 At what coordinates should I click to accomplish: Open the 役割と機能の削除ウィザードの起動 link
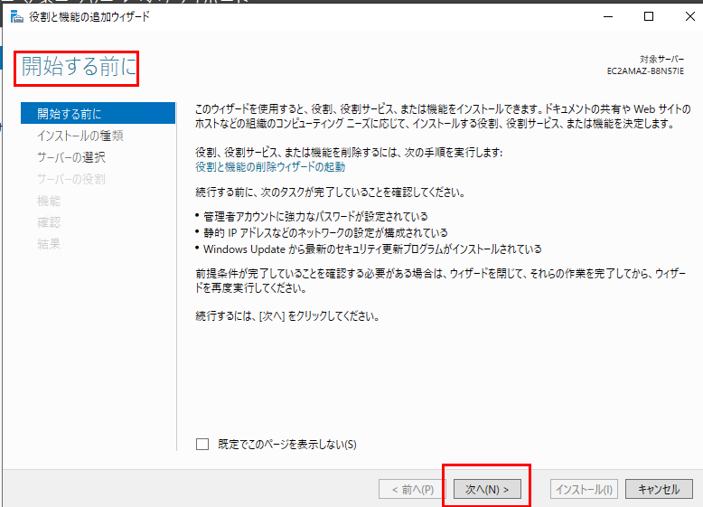tap(270, 167)
